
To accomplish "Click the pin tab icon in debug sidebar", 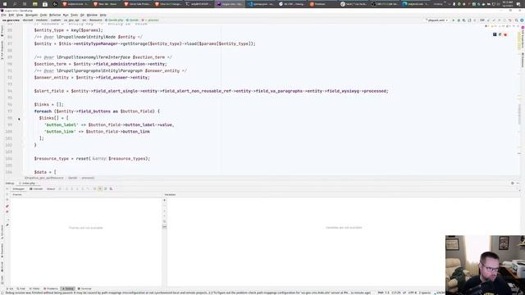I will coord(7,225).
